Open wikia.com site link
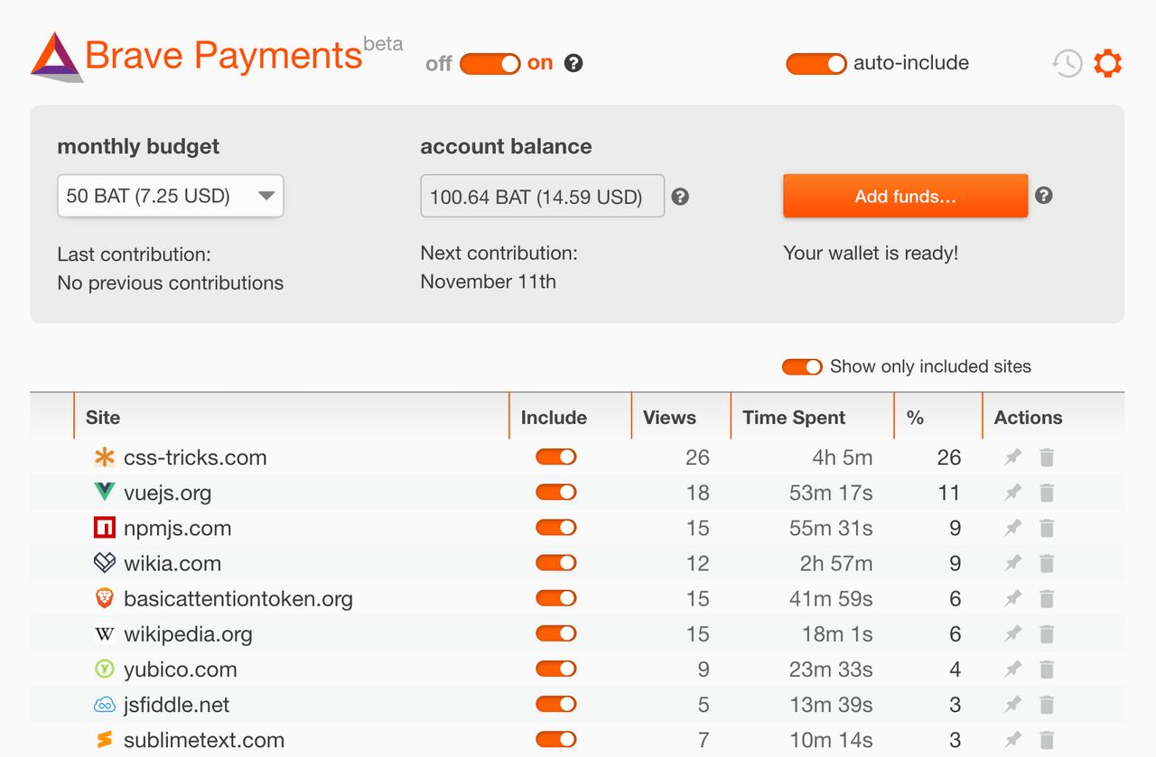 (172, 563)
